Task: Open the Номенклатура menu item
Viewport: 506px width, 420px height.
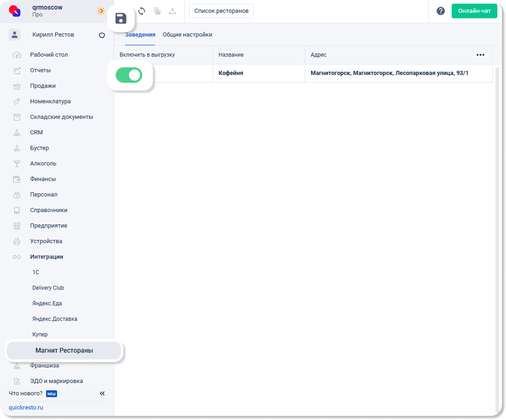Action: click(x=50, y=101)
